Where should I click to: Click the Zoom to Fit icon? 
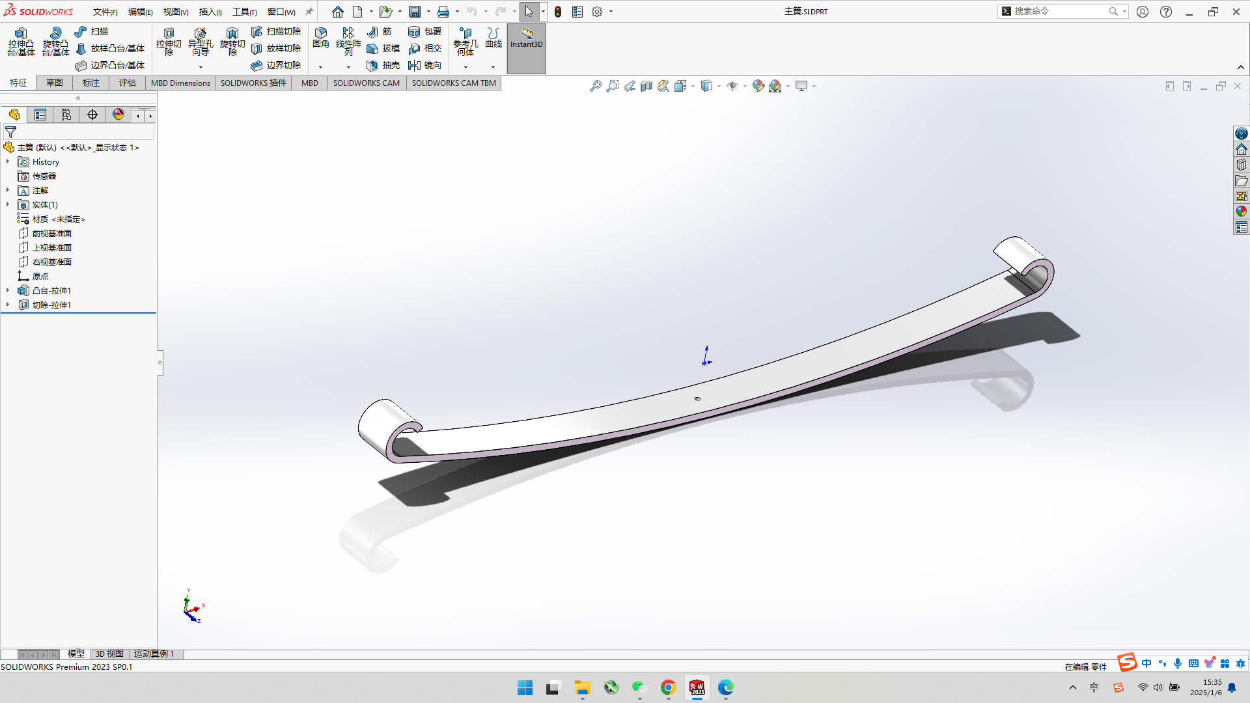point(596,85)
